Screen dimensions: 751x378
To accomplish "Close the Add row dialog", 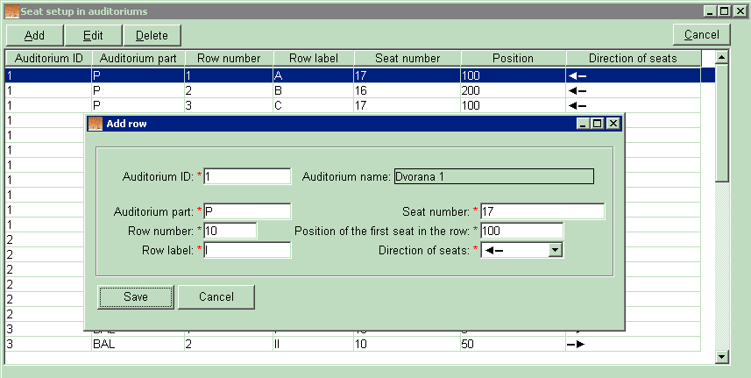I will (613, 124).
